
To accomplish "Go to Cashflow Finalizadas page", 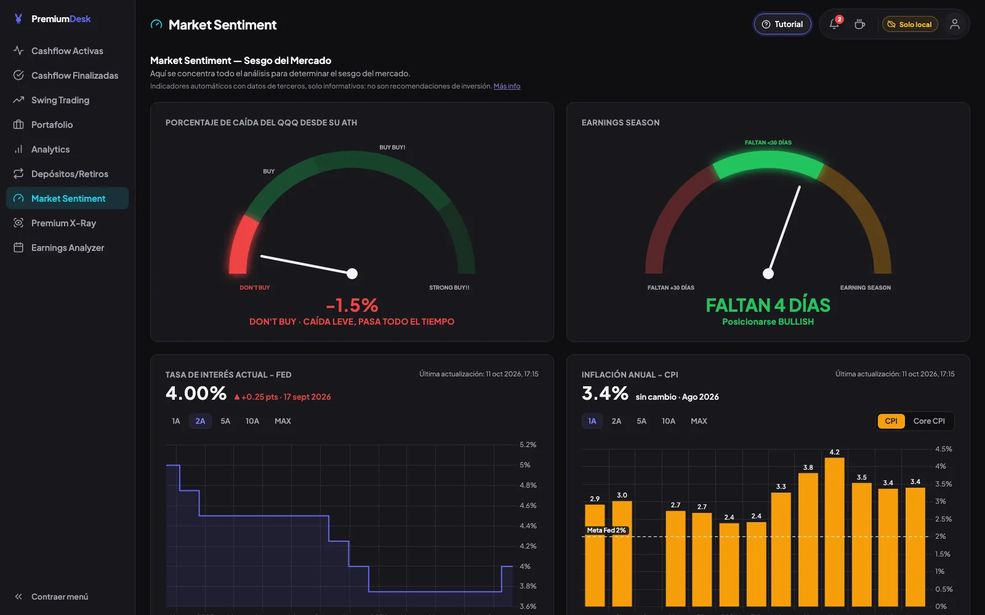I will coord(67,75).
